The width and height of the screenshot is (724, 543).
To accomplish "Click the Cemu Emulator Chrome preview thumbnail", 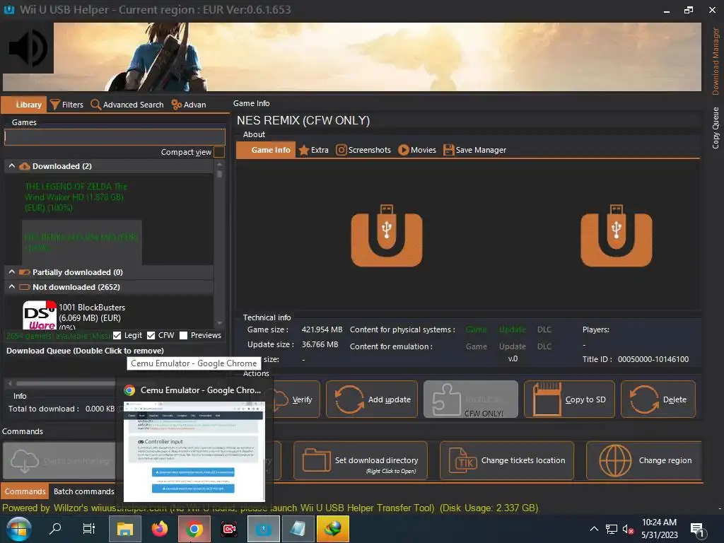I will 194,451.
